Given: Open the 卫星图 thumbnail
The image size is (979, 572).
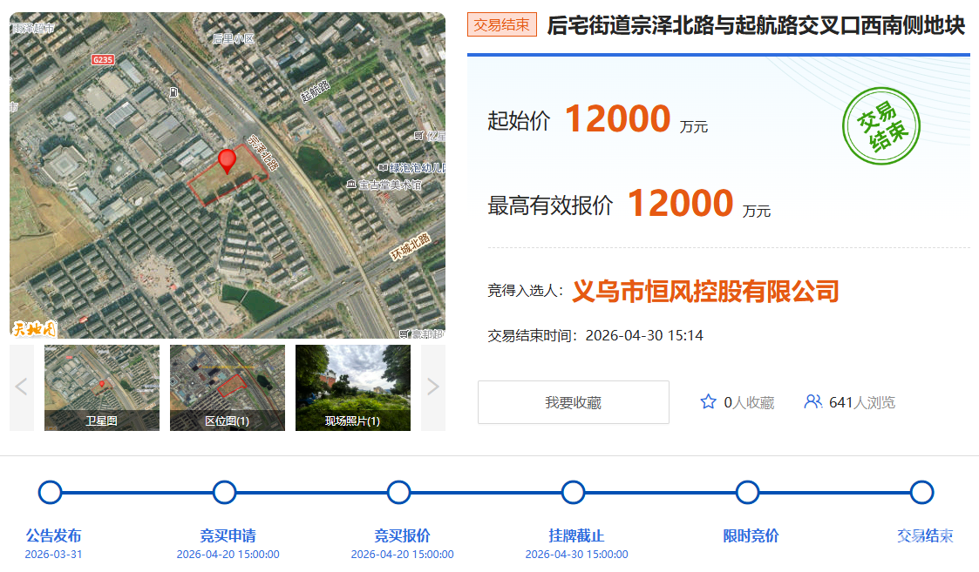Looking at the screenshot, I should point(102,387).
